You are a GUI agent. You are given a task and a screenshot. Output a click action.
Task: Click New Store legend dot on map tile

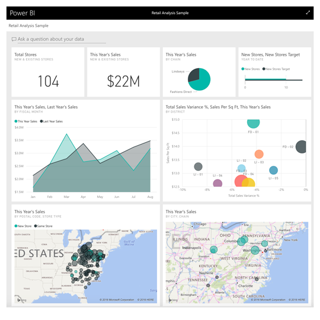point(16,226)
